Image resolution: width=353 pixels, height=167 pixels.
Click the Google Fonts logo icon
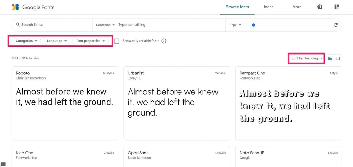tap(16, 7)
